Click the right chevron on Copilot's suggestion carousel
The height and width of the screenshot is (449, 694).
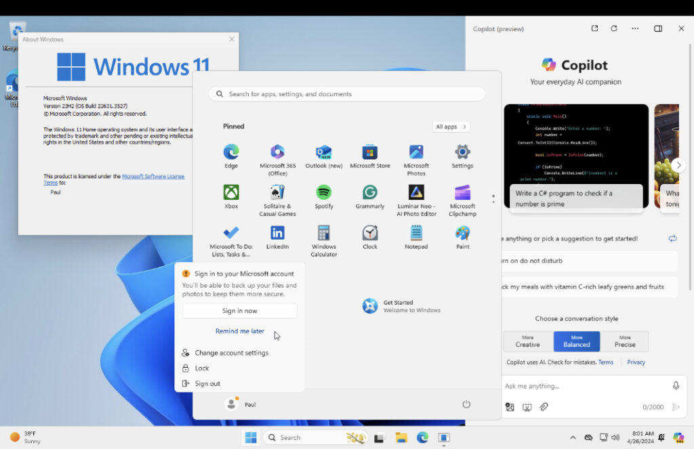click(x=678, y=165)
